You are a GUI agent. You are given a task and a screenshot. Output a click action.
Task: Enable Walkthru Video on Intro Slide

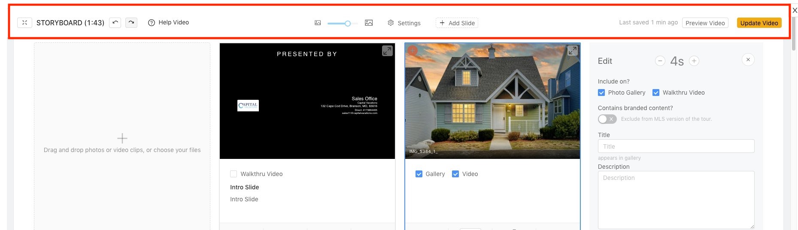pos(234,174)
